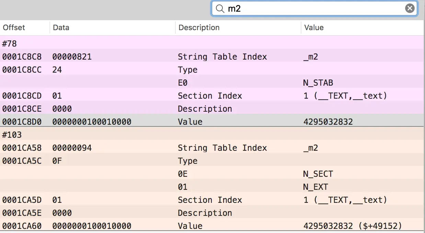Click the magnifying glass search icon

pos(220,9)
